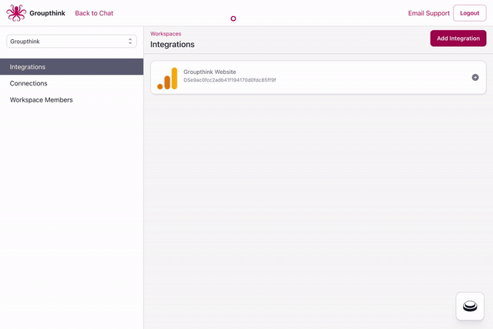The width and height of the screenshot is (493, 329).
Task: Click the Add Integration button
Action: pos(458,39)
